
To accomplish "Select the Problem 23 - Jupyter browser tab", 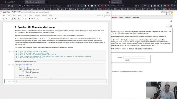I will click(x=35, y=2).
